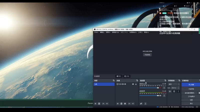
Task: Delete the selected scene with the trash icon
Action: (x=99, y=104)
